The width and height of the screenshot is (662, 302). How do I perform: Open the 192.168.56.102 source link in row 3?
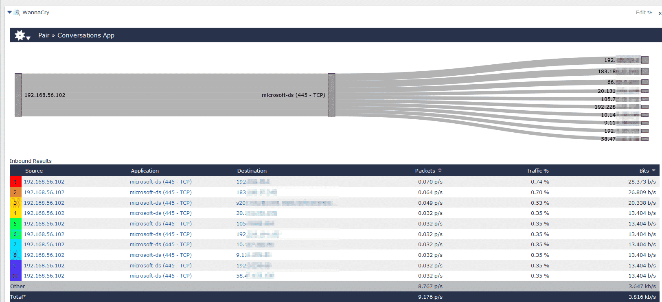pyautogui.click(x=44, y=203)
